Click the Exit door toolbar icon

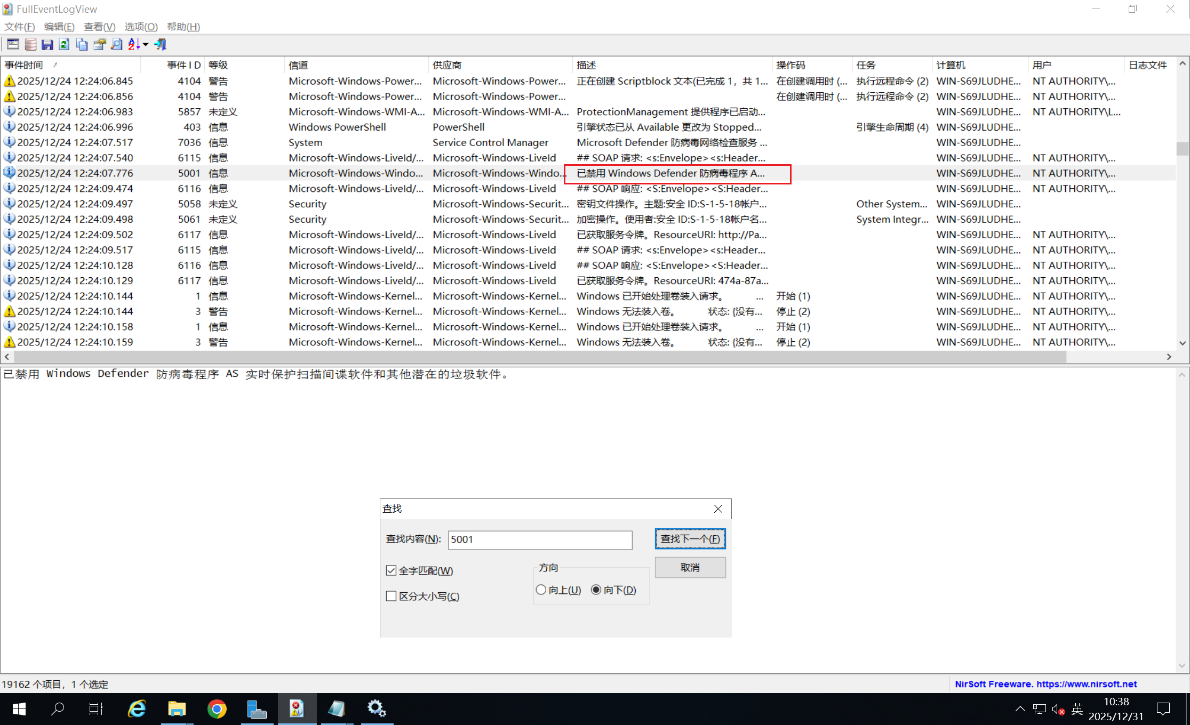point(161,44)
